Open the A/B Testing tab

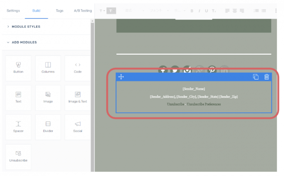(x=83, y=11)
